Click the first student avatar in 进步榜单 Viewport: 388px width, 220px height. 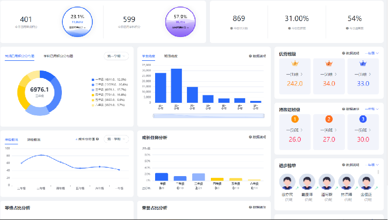[x=286, y=182]
